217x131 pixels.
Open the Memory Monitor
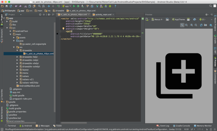[x=203, y=126]
